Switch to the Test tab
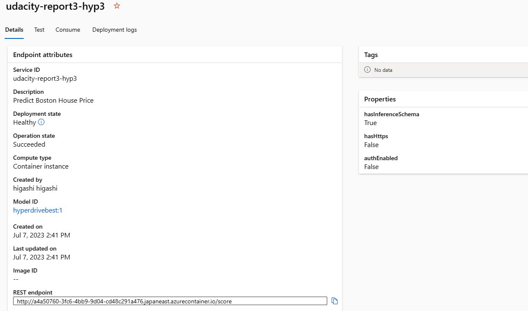The width and height of the screenshot is (528, 311). (x=39, y=30)
